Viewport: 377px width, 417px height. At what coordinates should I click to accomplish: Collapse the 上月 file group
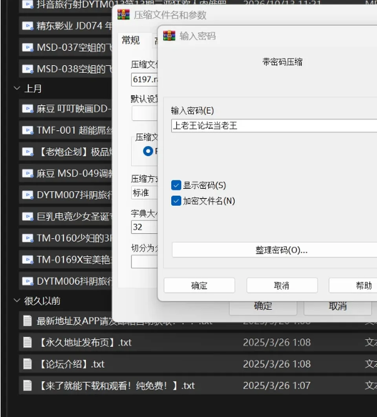coord(17,88)
